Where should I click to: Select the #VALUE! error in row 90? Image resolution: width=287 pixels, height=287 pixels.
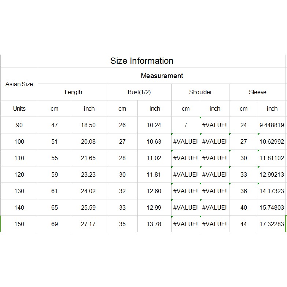[x=214, y=125]
